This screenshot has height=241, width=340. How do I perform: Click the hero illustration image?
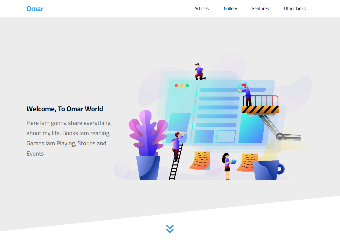(x=212, y=117)
